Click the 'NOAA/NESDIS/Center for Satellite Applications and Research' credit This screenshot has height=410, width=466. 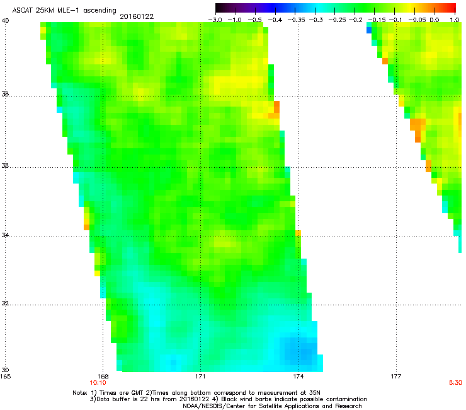coord(272,406)
